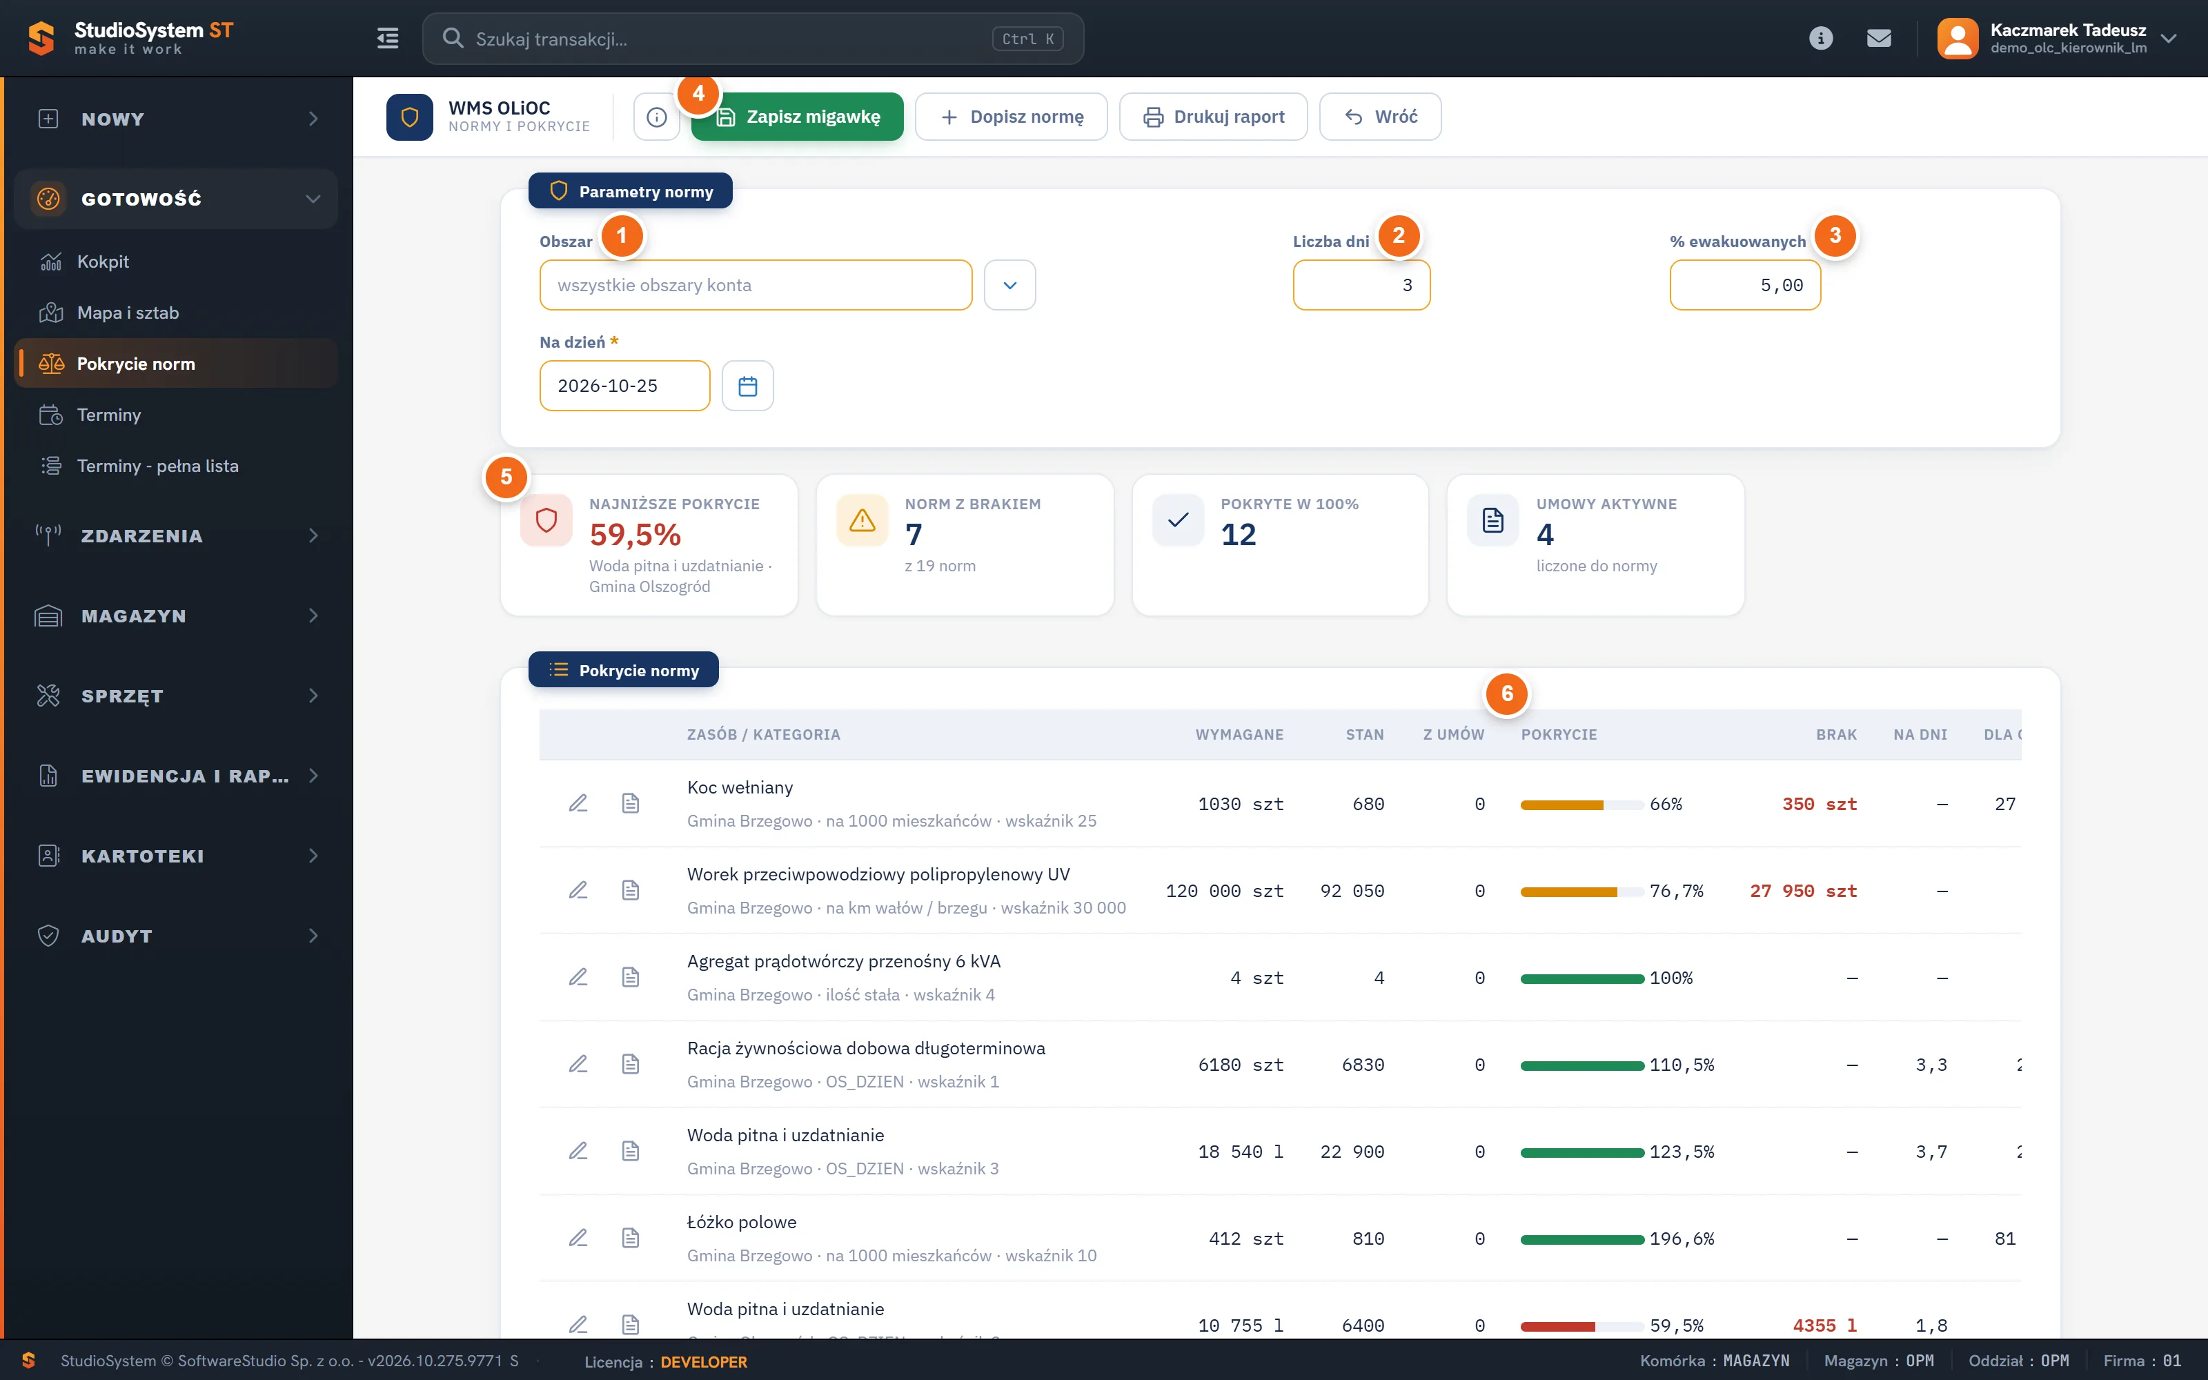
Task: Expand the user account menu chevron
Action: click(2169, 39)
